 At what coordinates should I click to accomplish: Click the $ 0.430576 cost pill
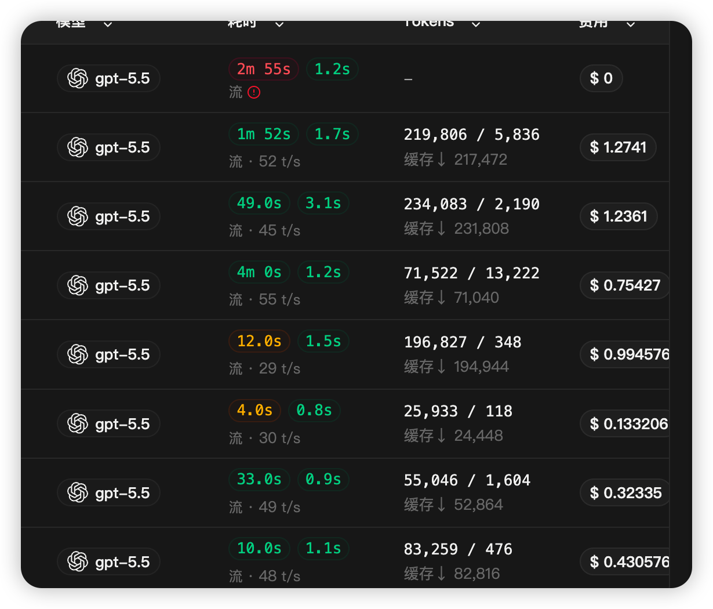point(625,561)
